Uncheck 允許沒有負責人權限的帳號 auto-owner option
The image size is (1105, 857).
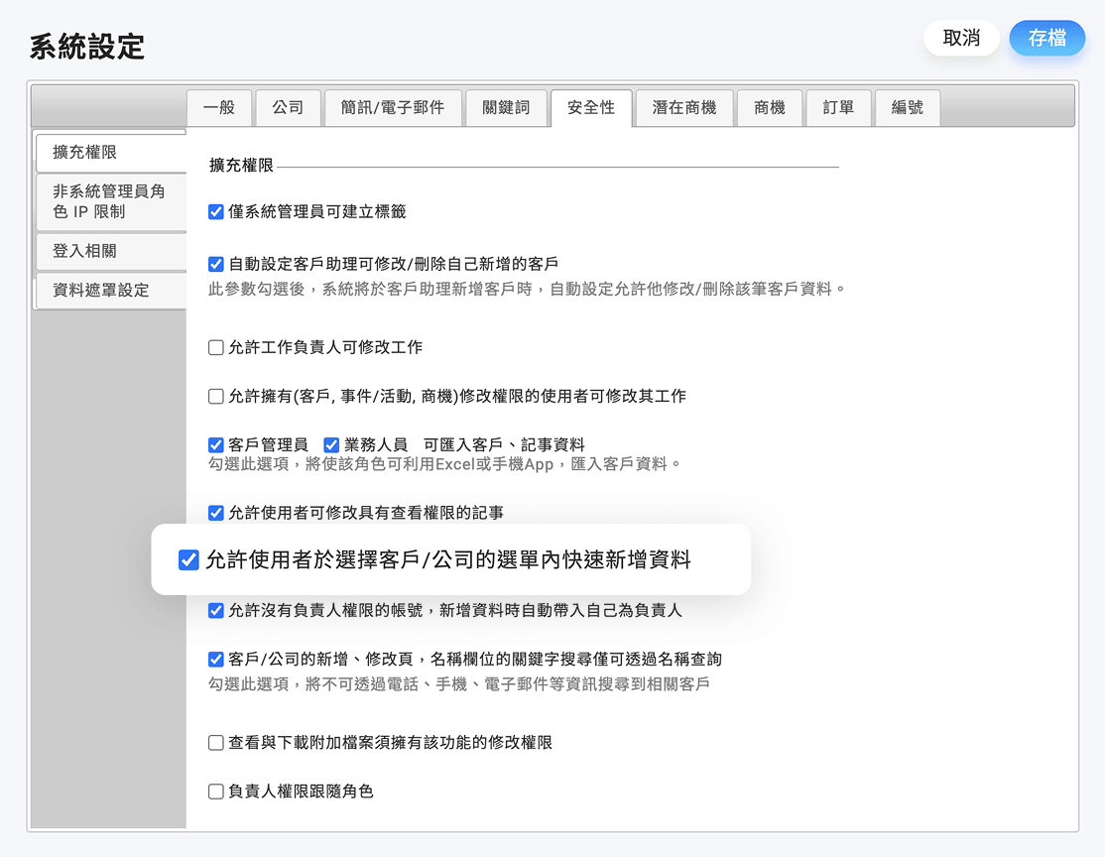(216, 610)
